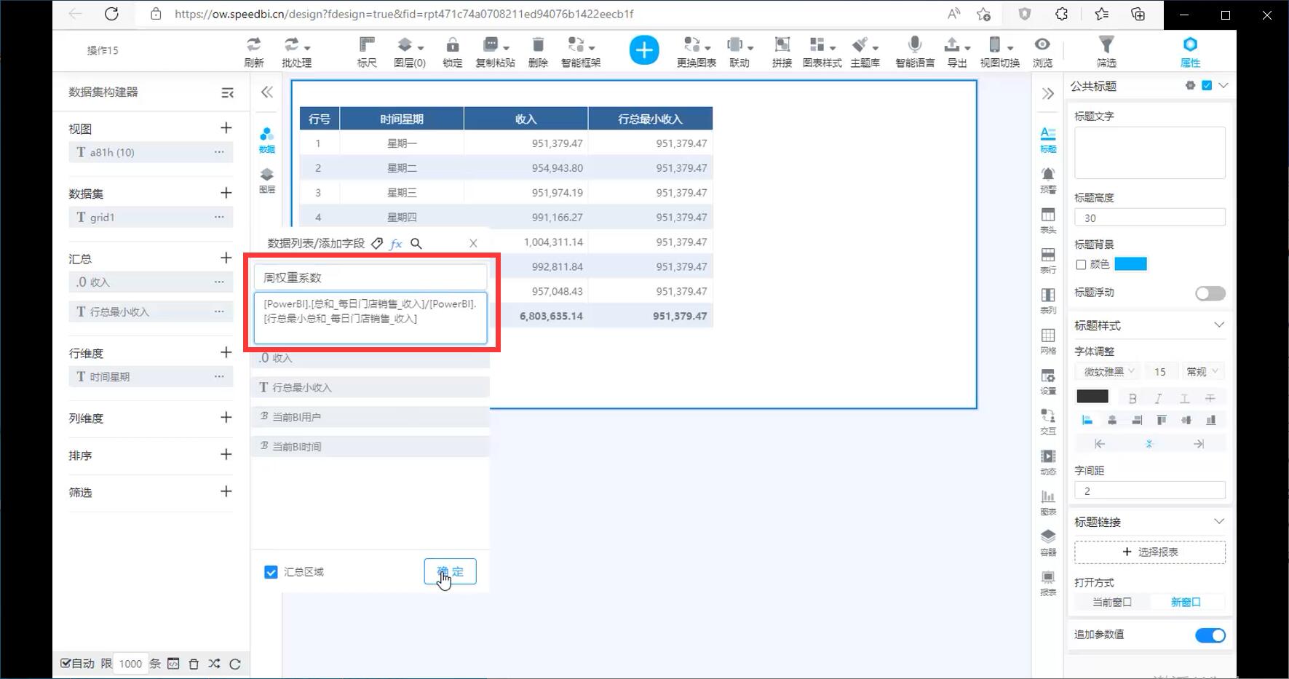Click the 确定 confirm button
1289x679 pixels.
coord(450,571)
